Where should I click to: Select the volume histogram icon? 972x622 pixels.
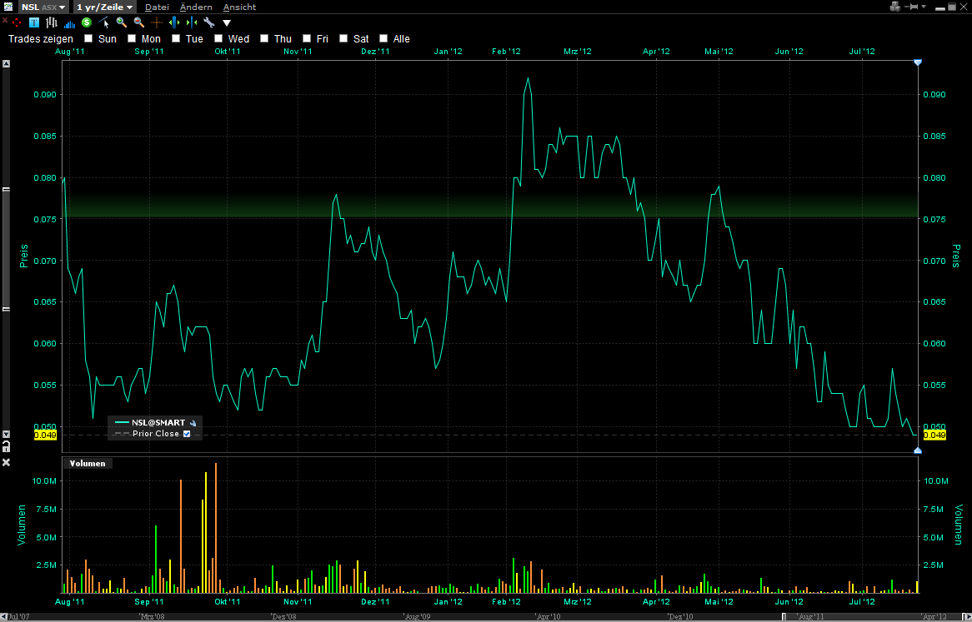[71, 22]
